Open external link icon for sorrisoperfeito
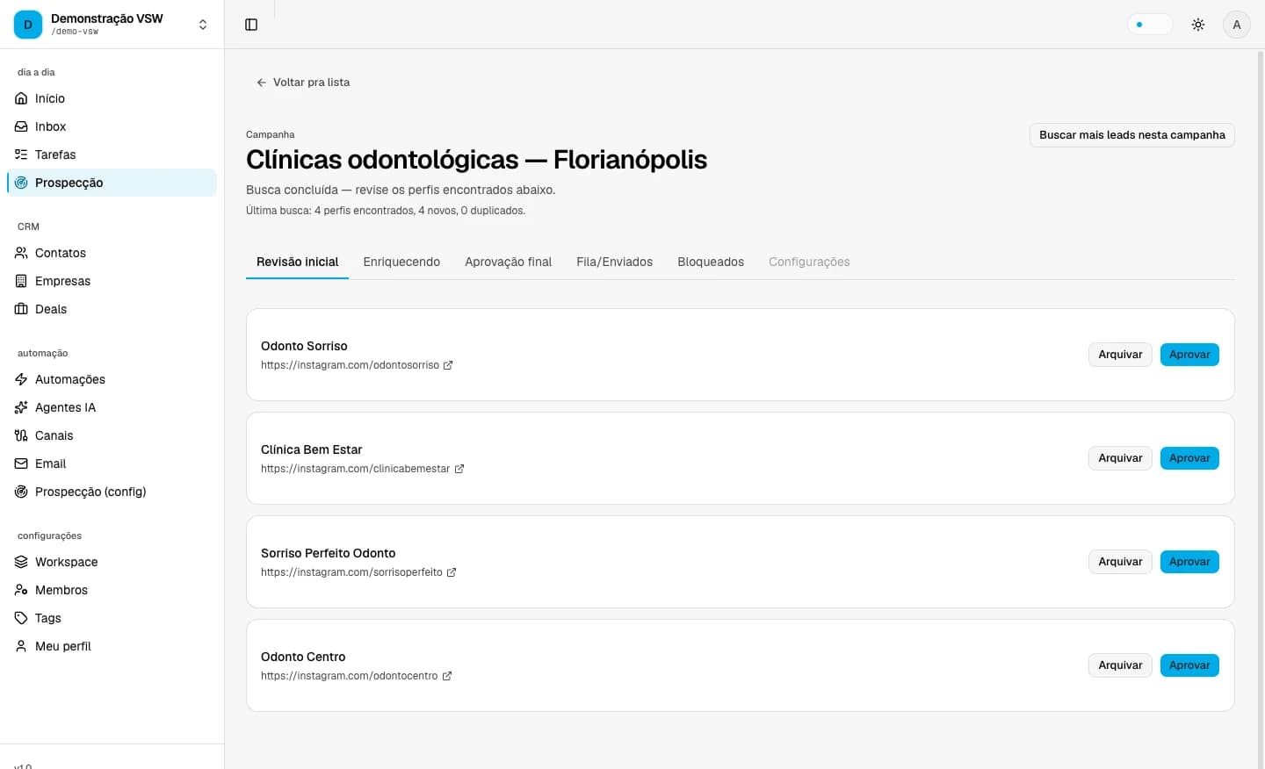The width and height of the screenshot is (1265, 769). (452, 572)
